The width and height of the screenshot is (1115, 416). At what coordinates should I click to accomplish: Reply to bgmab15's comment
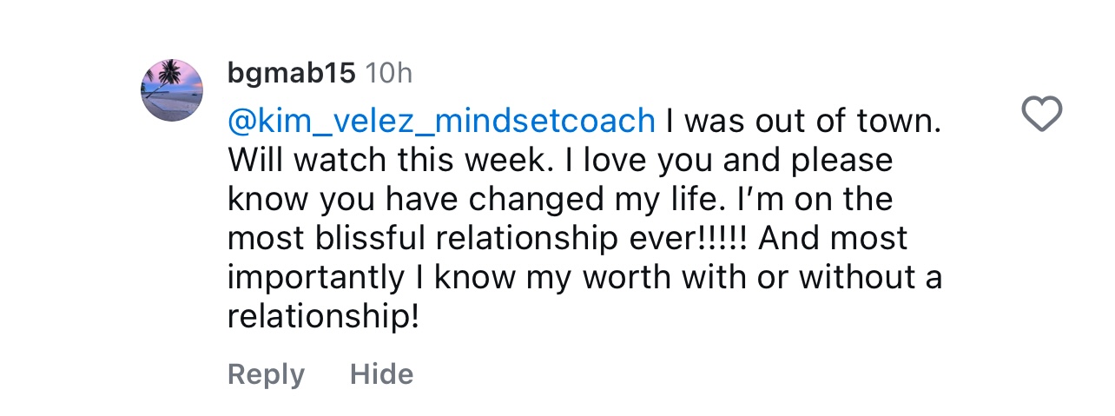pos(266,374)
